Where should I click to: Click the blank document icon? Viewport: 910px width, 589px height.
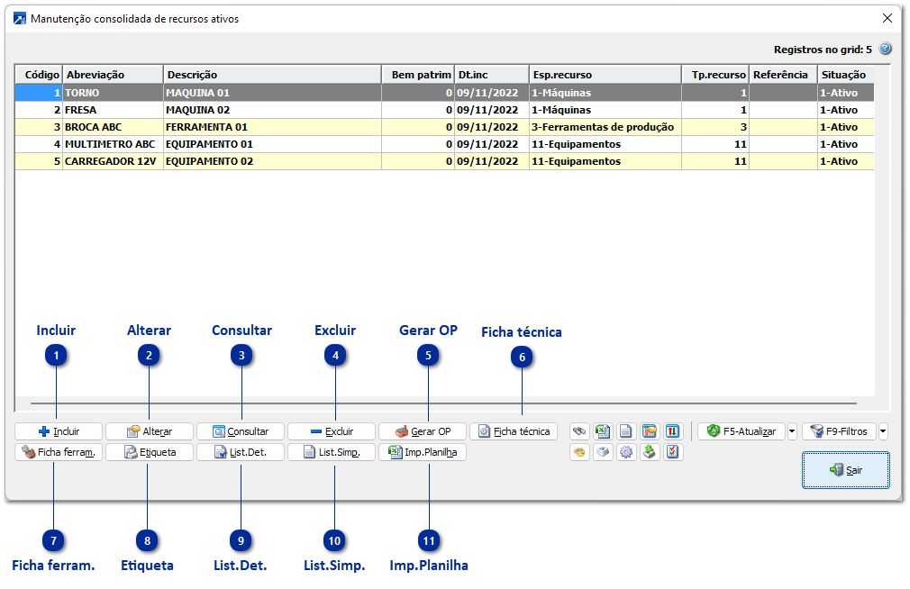click(626, 431)
